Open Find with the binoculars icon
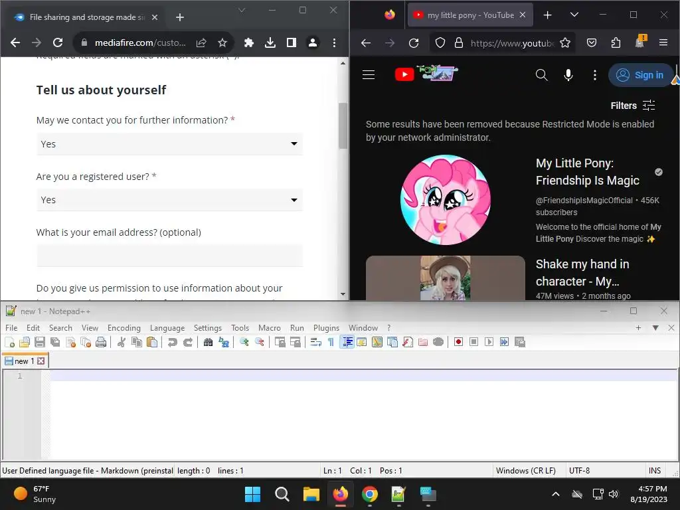 tap(208, 342)
